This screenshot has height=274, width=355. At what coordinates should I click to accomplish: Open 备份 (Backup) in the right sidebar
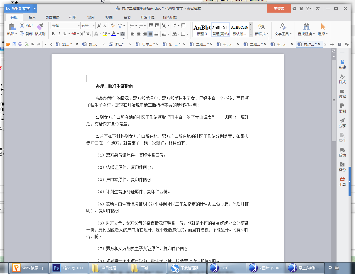pyautogui.click(x=342, y=166)
